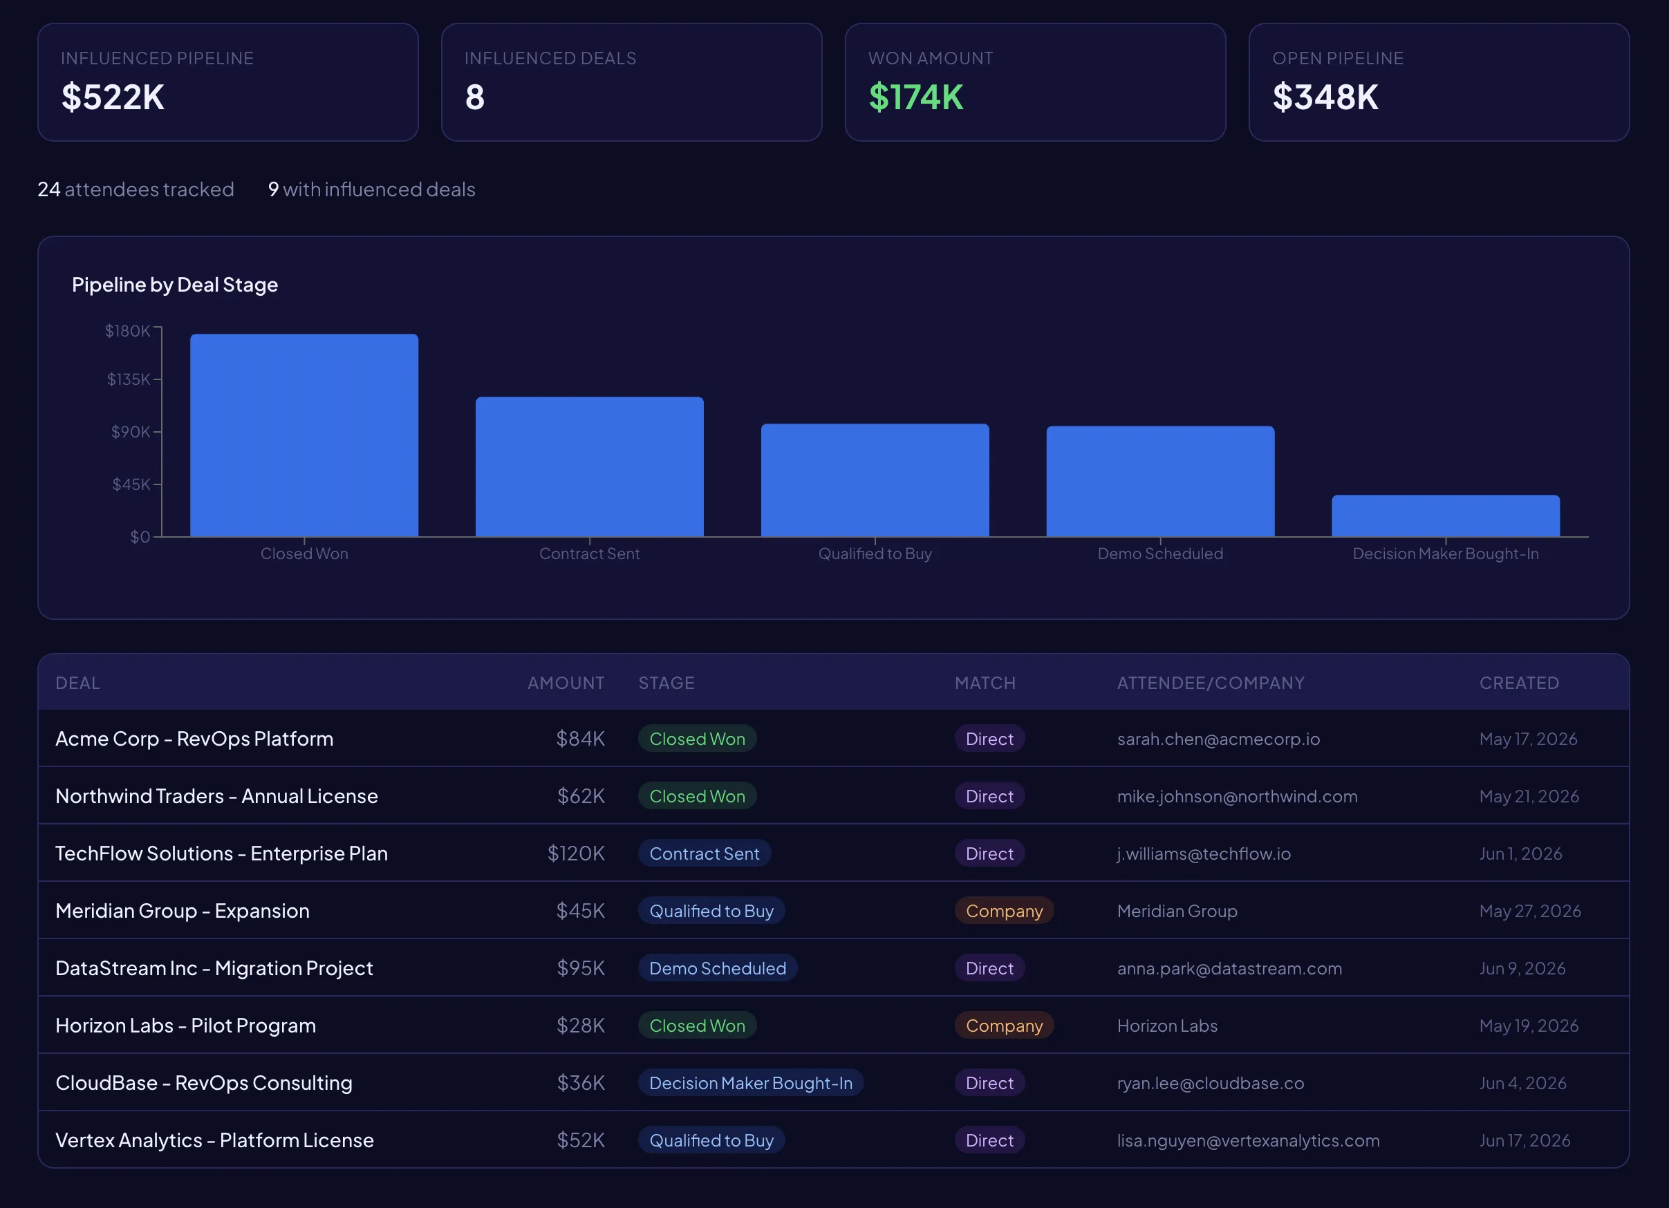Select the Closed Won badge for Acme Corp
The height and width of the screenshot is (1208, 1669).
697,739
